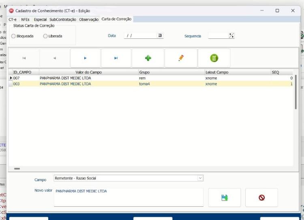
Task: Open the SubContratação tab
Action: (63, 19)
